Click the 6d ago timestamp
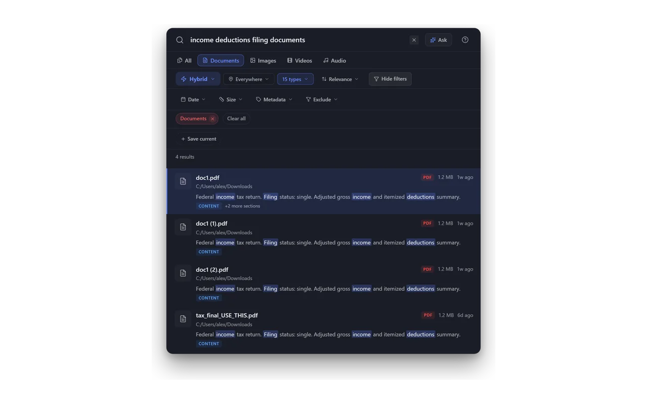This screenshot has height=404, width=647. point(466,316)
